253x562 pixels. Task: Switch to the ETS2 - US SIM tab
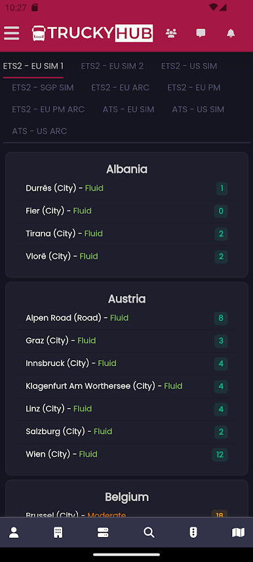[x=189, y=66]
